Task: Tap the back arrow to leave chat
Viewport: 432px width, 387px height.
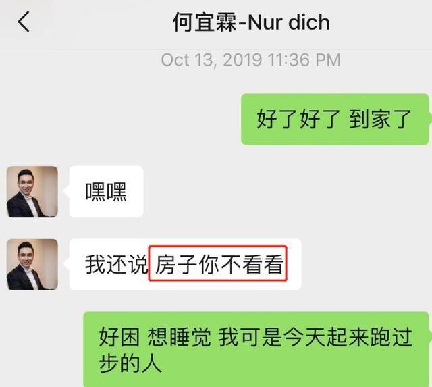Action: click(24, 22)
